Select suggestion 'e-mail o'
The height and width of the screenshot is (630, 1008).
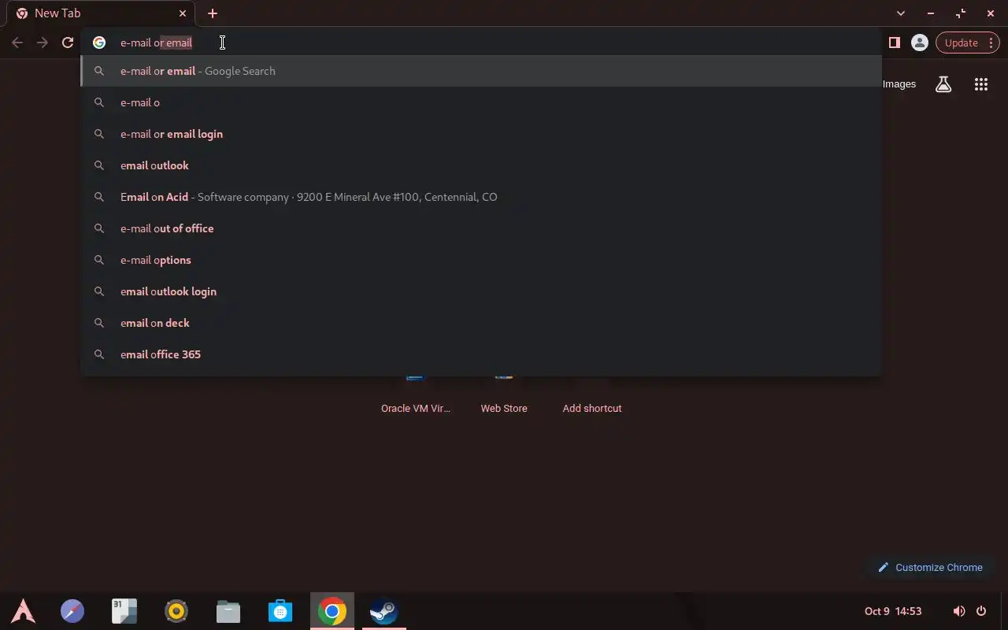(x=481, y=102)
